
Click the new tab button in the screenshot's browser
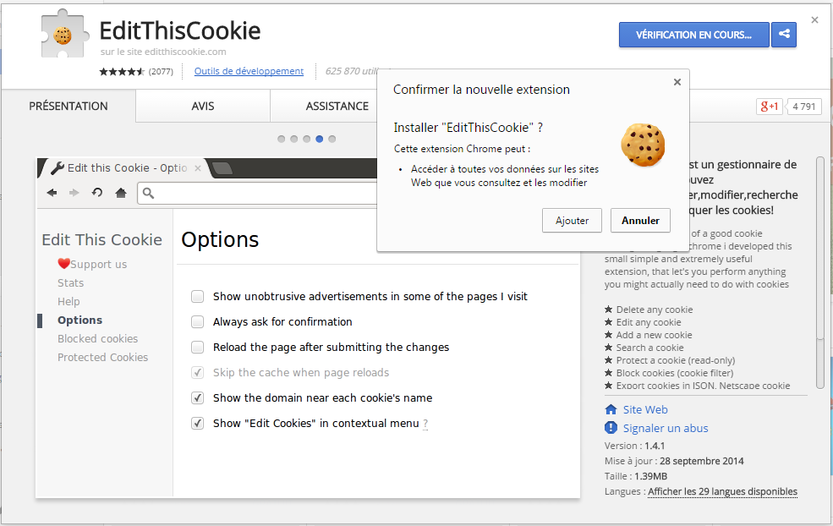tap(222, 168)
